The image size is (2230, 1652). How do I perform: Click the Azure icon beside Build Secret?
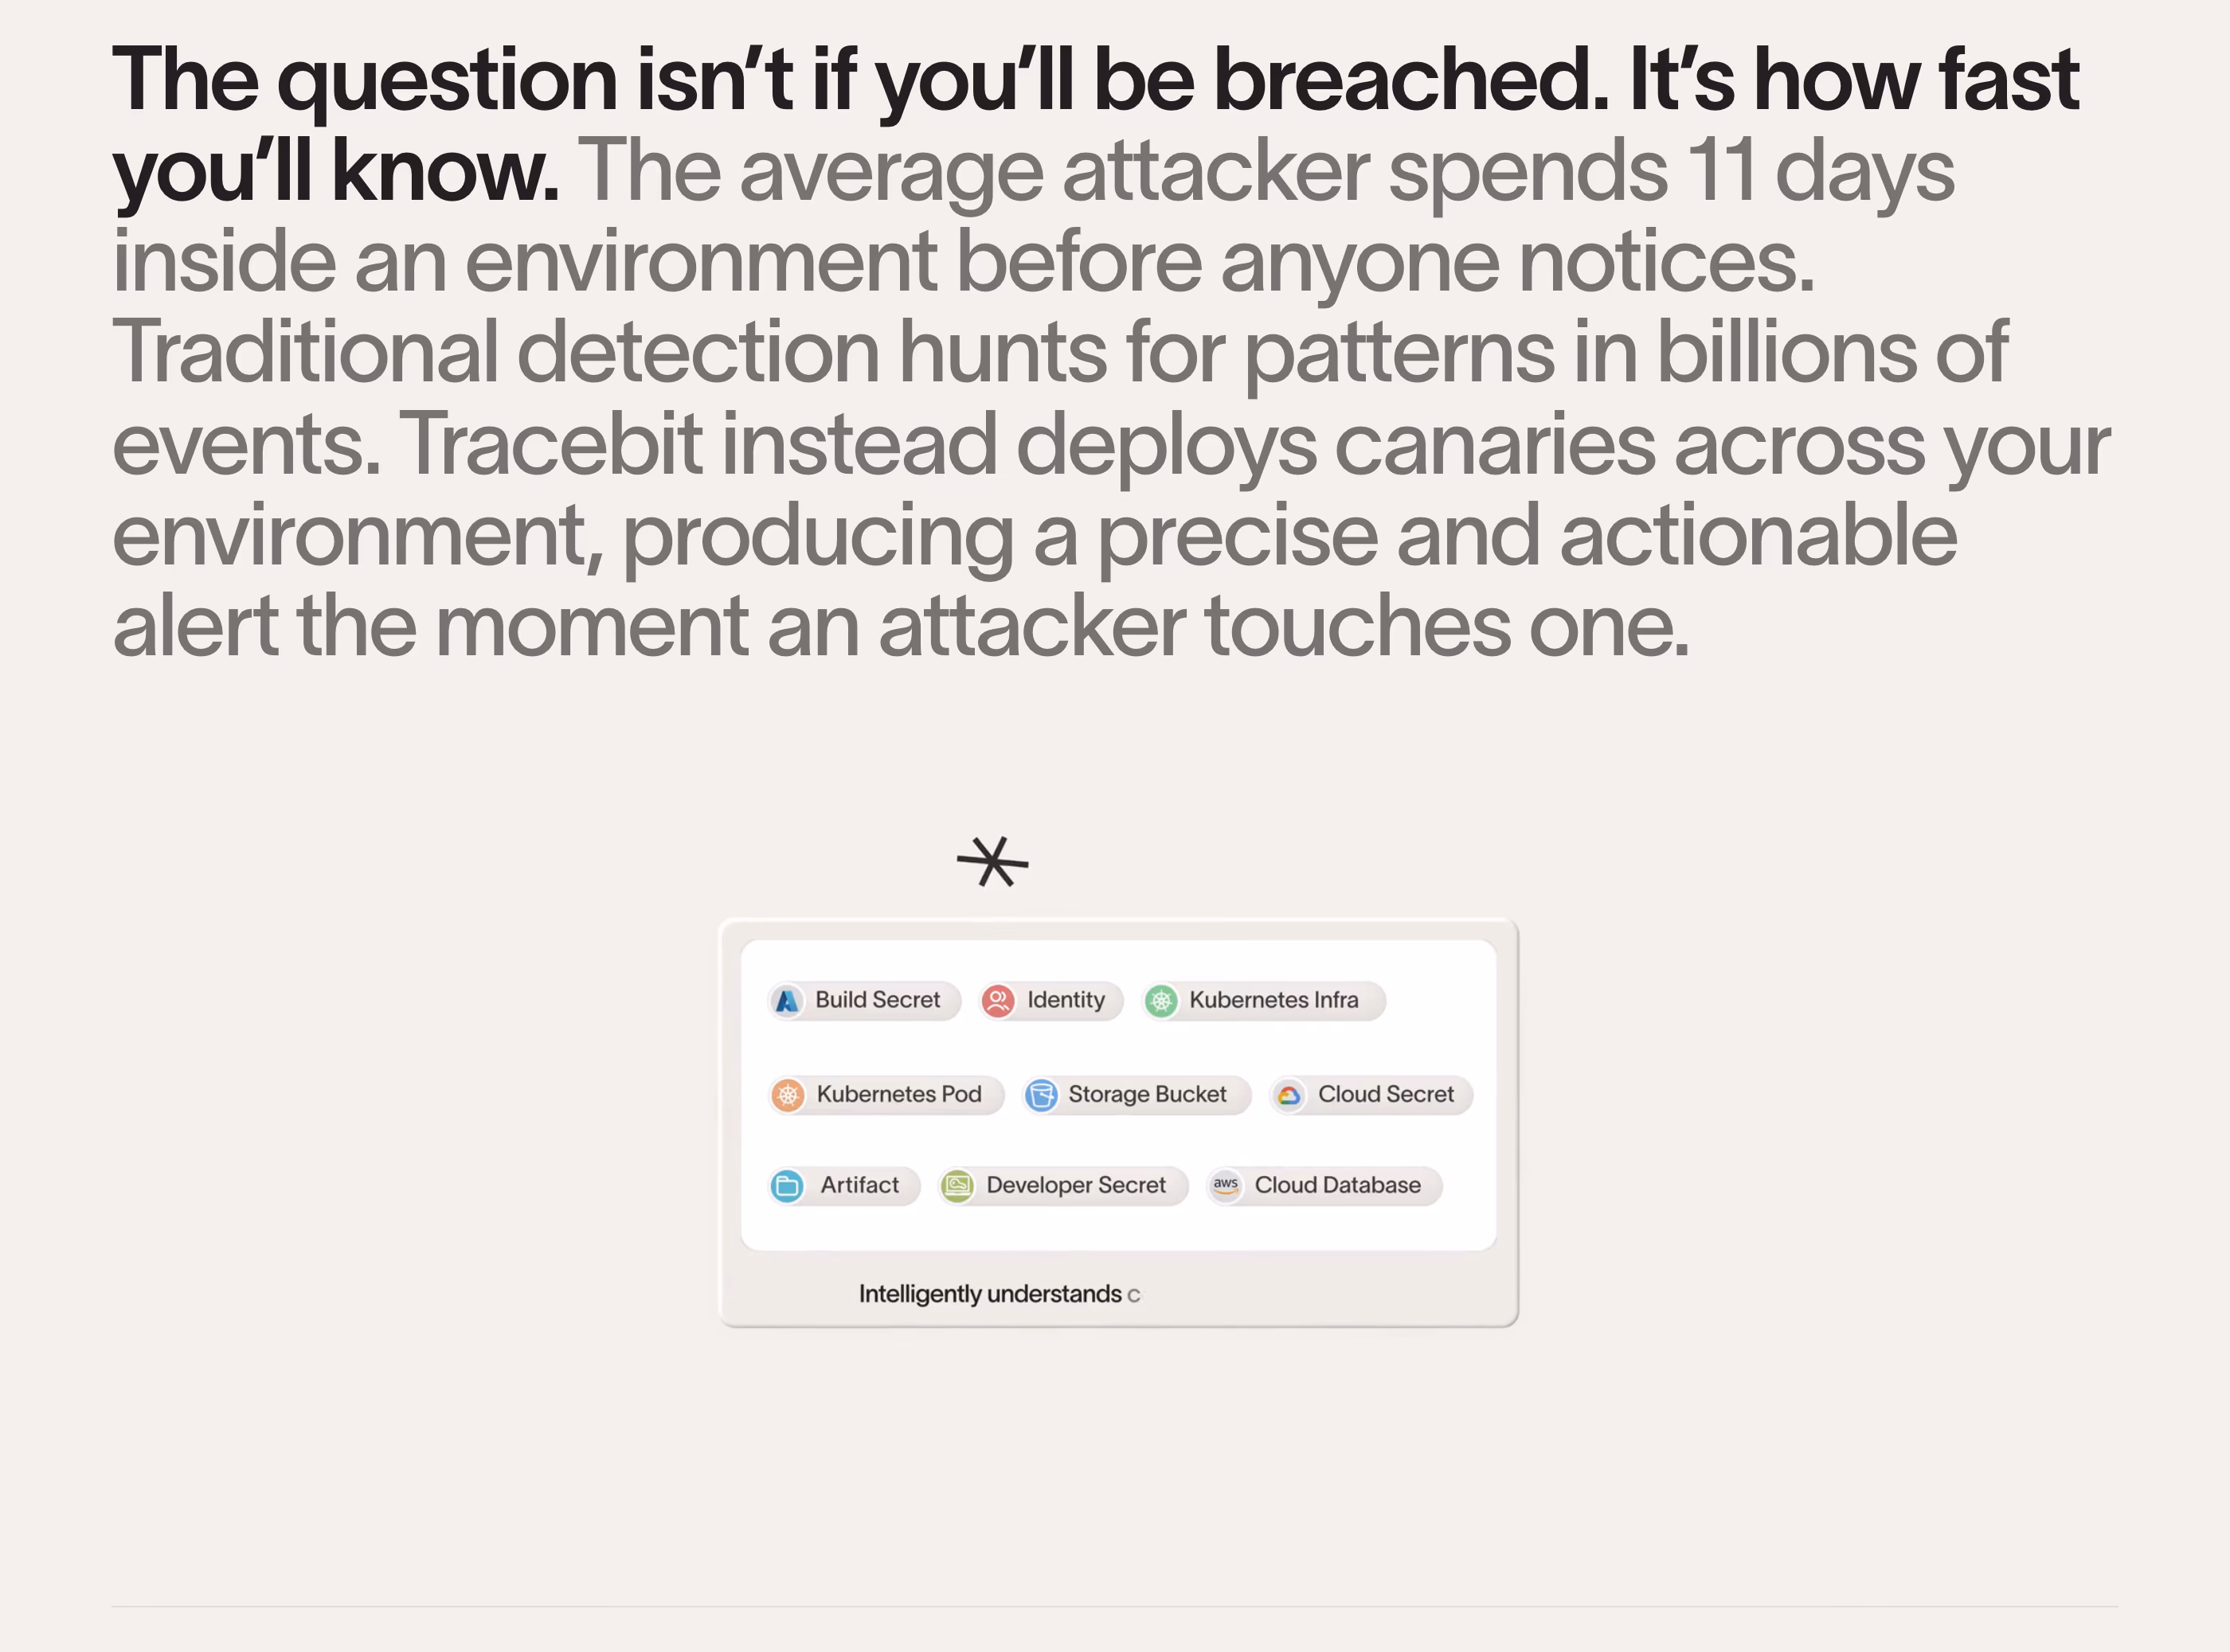(788, 1001)
